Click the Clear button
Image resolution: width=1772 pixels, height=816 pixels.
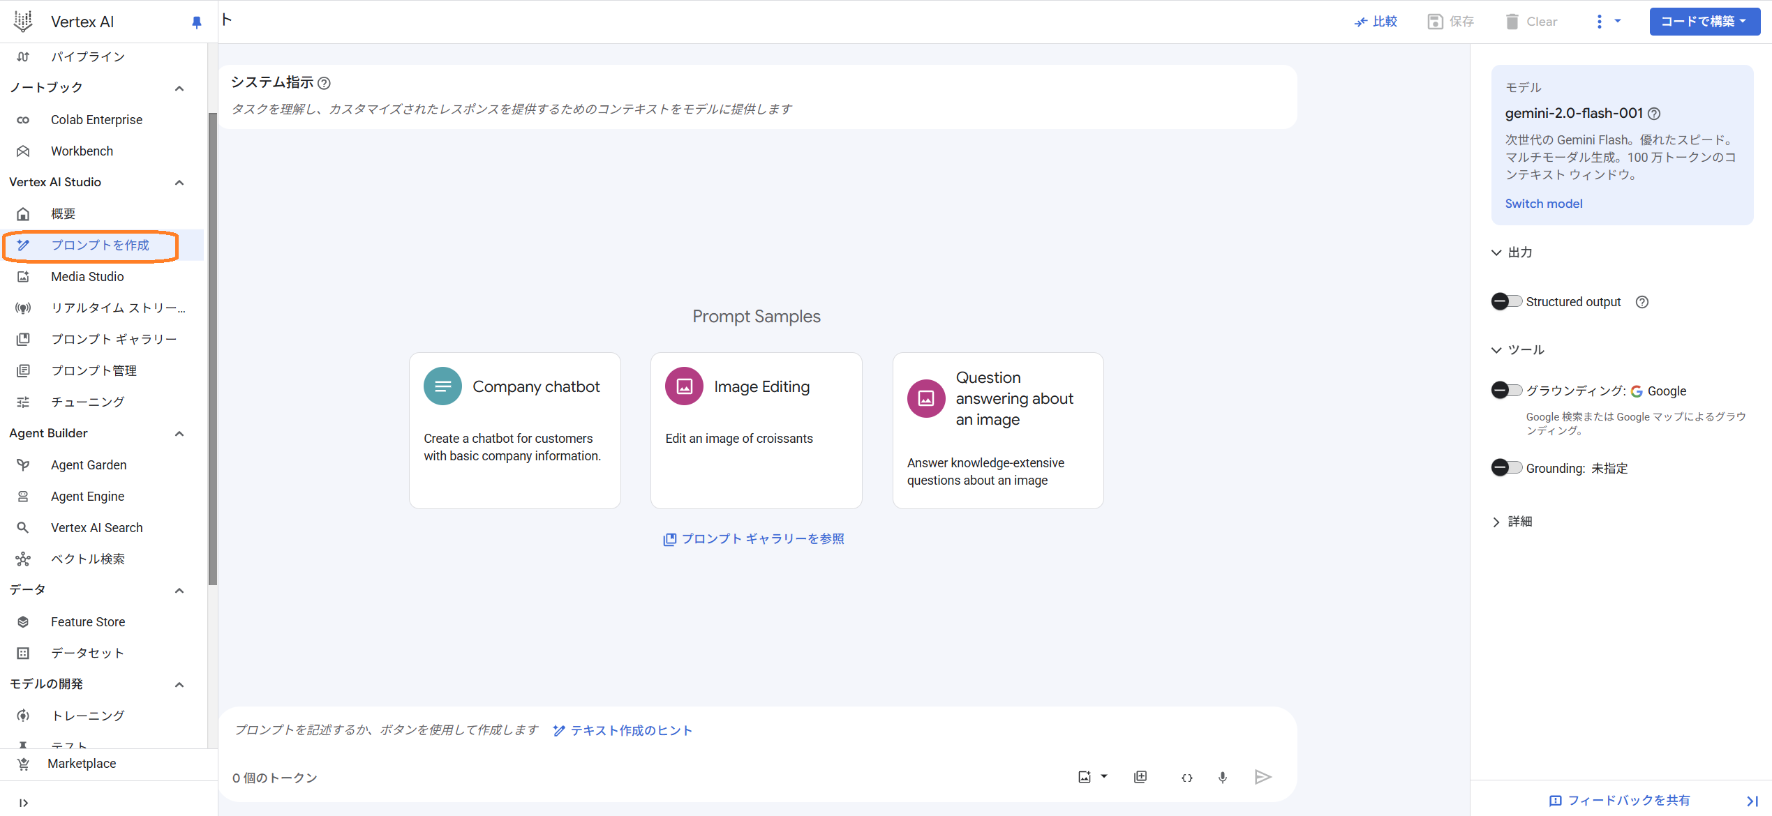pyautogui.click(x=1531, y=22)
